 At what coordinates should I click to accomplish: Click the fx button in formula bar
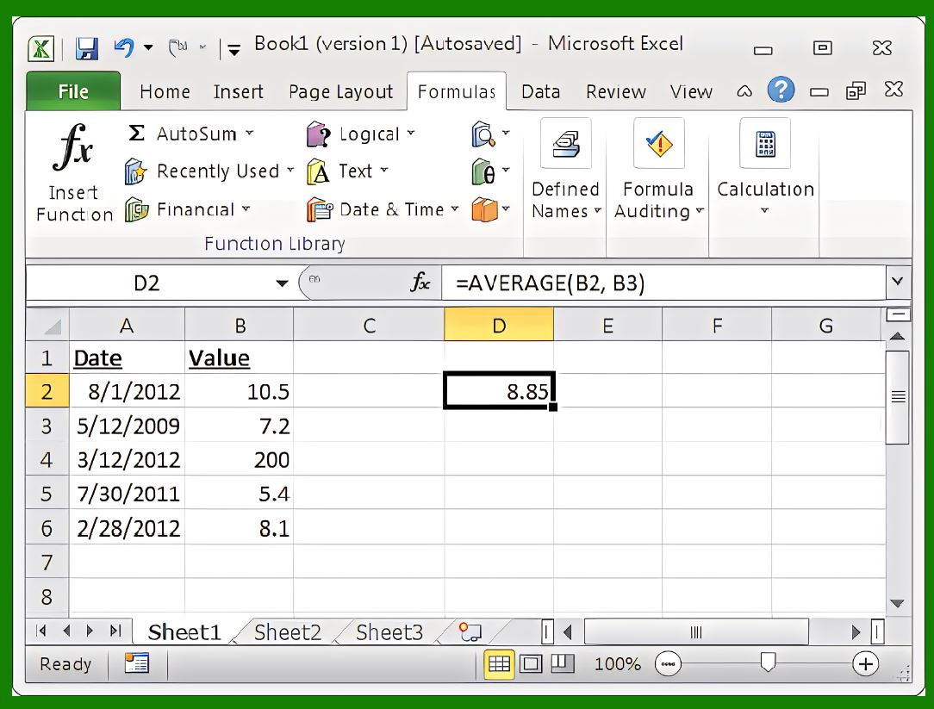point(420,283)
